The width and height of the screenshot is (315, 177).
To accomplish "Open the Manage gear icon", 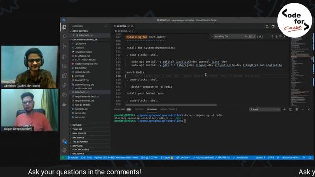I will (x=64, y=150).
